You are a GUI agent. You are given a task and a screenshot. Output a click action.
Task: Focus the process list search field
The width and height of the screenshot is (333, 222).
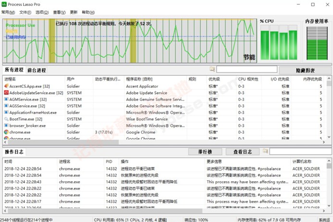click(247, 69)
